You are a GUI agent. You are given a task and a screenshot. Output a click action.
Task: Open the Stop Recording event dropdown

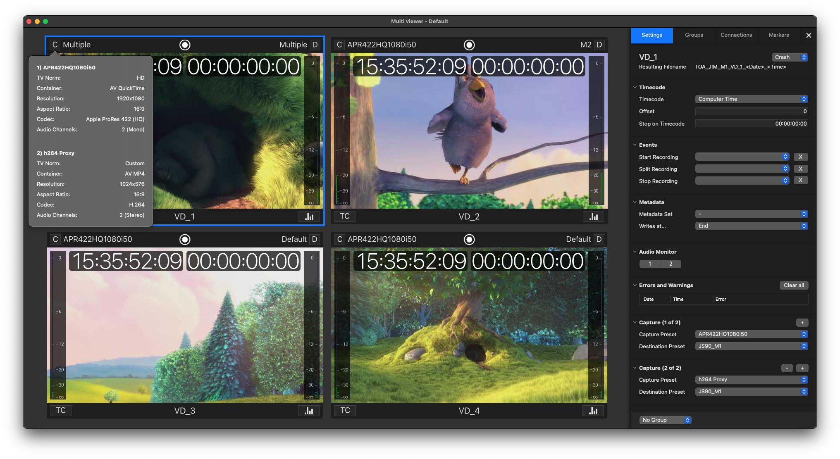pos(742,181)
